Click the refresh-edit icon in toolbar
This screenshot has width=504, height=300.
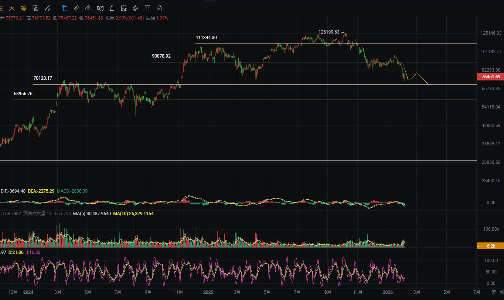coord(35,8)
